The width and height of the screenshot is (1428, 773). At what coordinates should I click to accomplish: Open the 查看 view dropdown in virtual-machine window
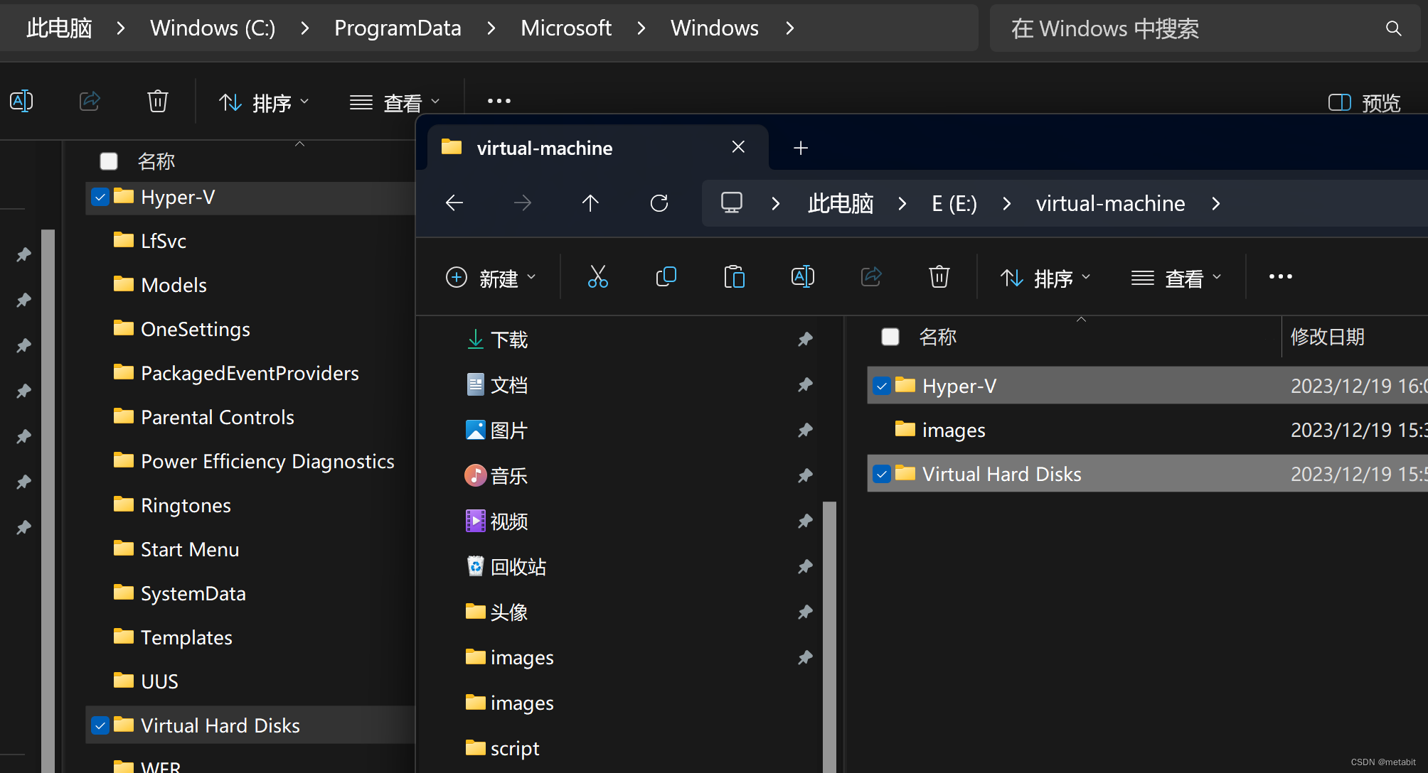point(1177,278)
